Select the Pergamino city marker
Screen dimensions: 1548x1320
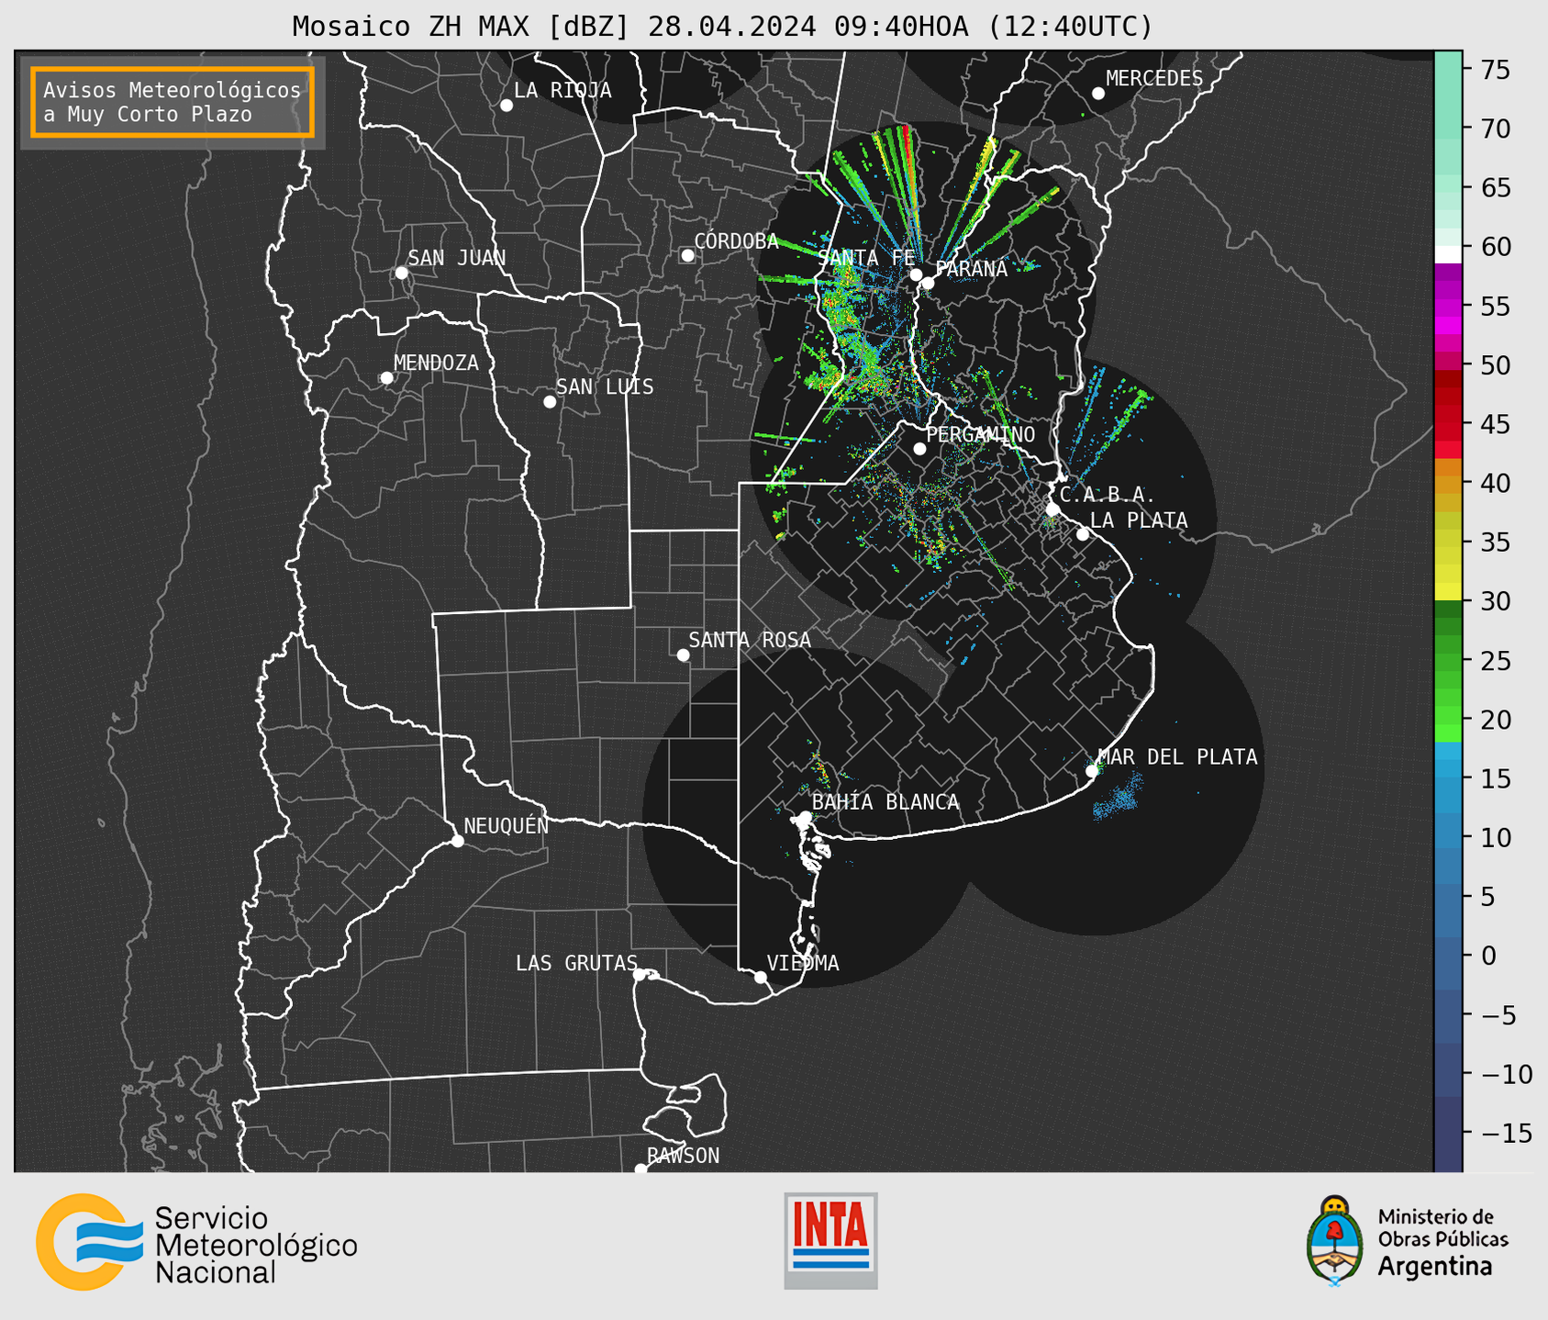coord(919,449)
